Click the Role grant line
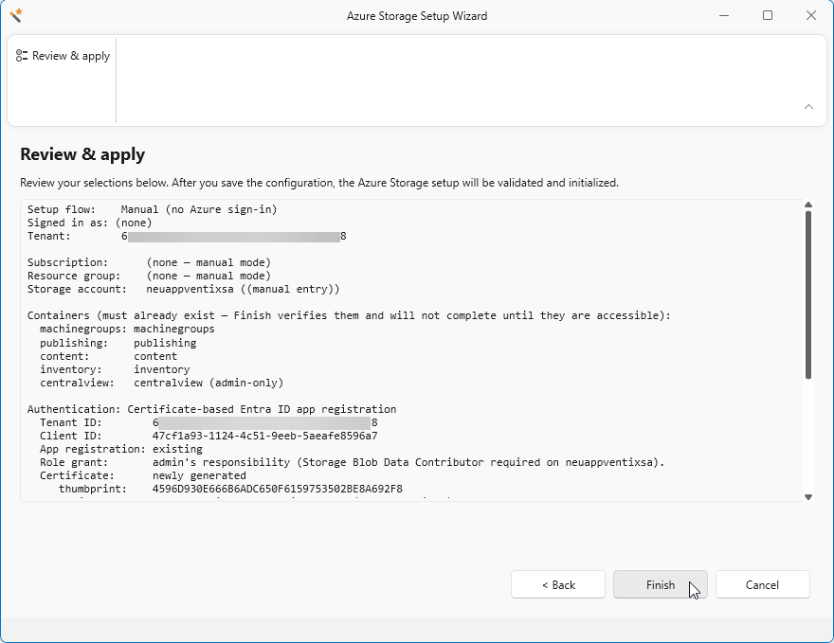This screenshot has width=834, height=643. (353, 462)
